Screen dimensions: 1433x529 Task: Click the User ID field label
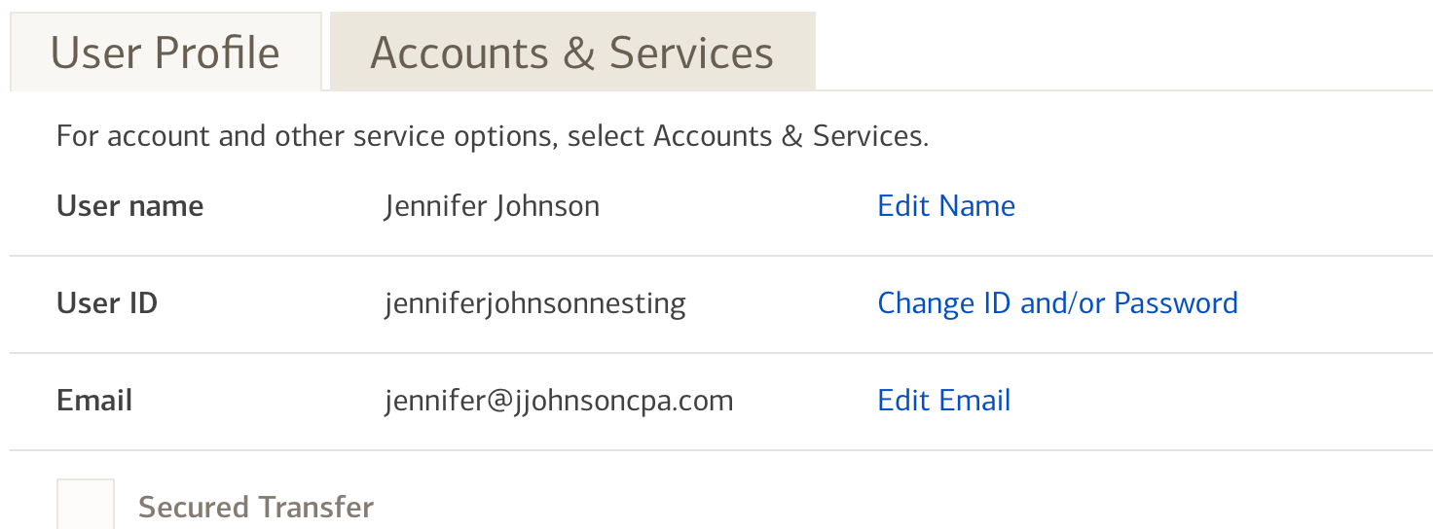tap(107, 303)
